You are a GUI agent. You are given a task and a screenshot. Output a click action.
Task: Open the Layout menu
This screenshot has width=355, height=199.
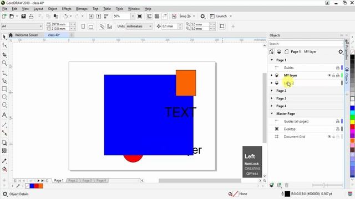38,9
